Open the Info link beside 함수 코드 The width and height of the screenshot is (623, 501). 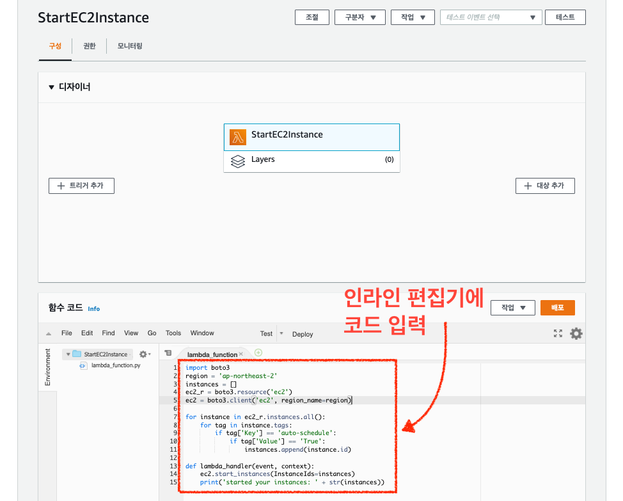coord(94,308)
